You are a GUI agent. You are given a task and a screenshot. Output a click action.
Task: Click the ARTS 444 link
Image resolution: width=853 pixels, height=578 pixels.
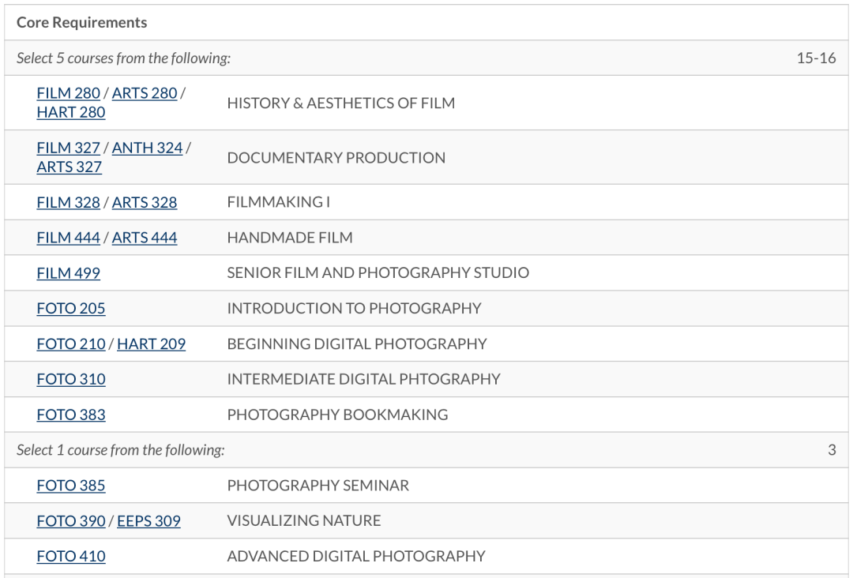point(145,238)
